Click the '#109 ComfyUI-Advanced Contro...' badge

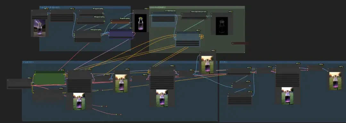point(199,12)
